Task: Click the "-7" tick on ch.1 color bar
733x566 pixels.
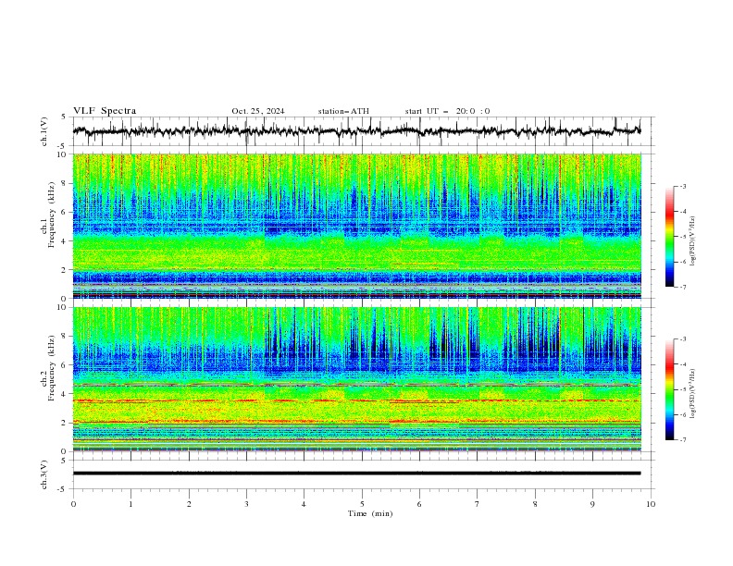Action: click(x=683, y=288)
